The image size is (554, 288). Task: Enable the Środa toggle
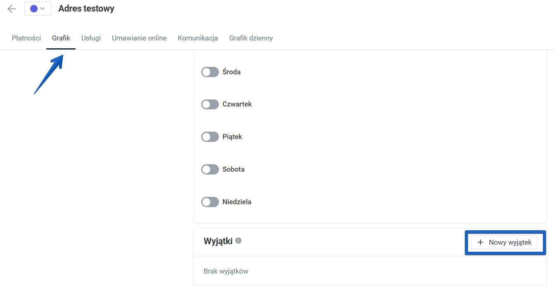(210, 72)
